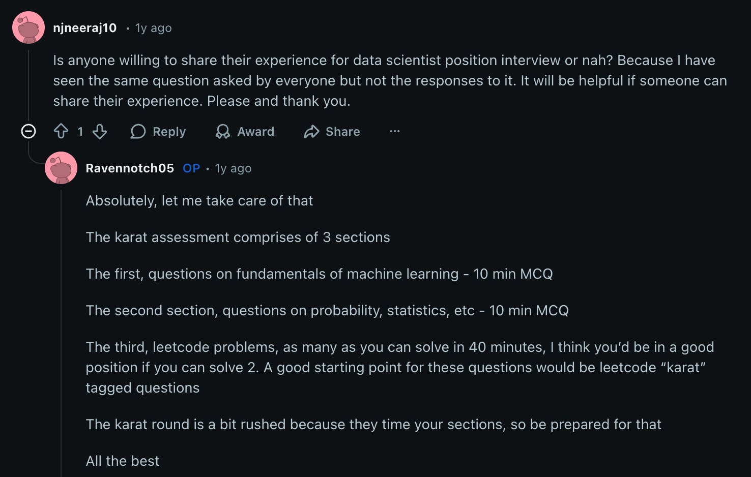Give an Award to njneeraj10's comment
The height and width of the screenshot is (477, 751).
coord(245,132)
